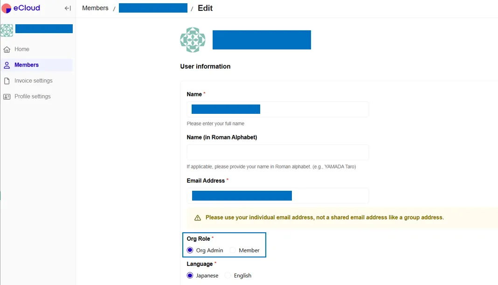The height and width of the screenshot is (285, 498).
Task: Open Profile settings via the ID card icon
Action: coord(7,96)
